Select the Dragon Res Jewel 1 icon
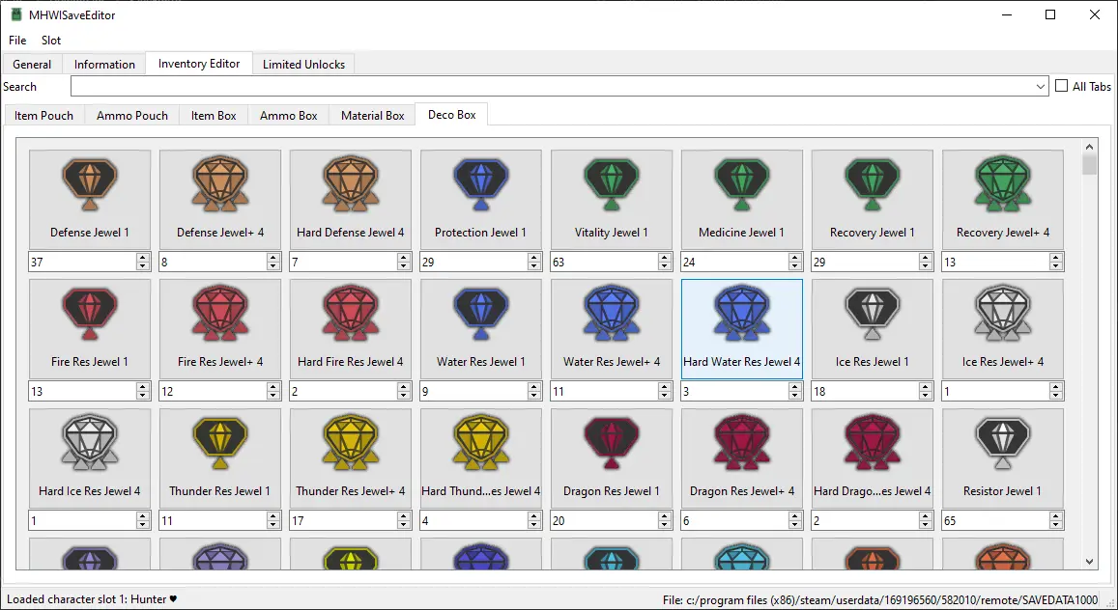The height and width of the screenshot is (610, 1118). (612, 443)
